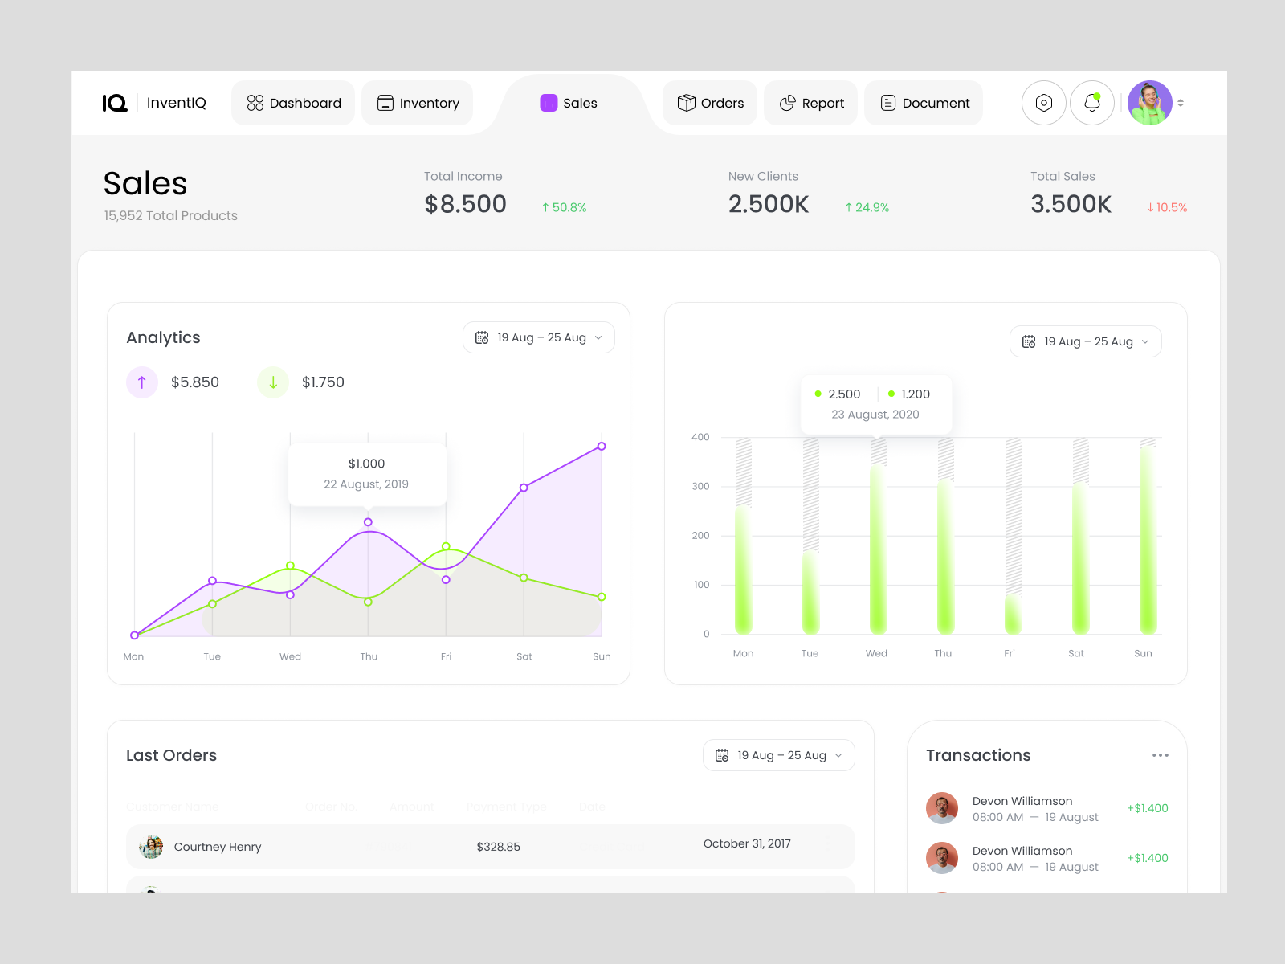Open notifications bell
1285x964 pixels.
coord(1092,103)
